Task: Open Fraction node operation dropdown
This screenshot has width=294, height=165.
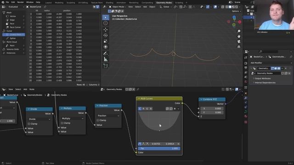Action: 108,115
